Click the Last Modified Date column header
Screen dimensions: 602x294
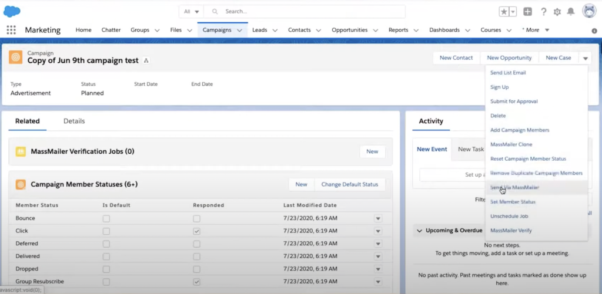(x=310, y=205)
